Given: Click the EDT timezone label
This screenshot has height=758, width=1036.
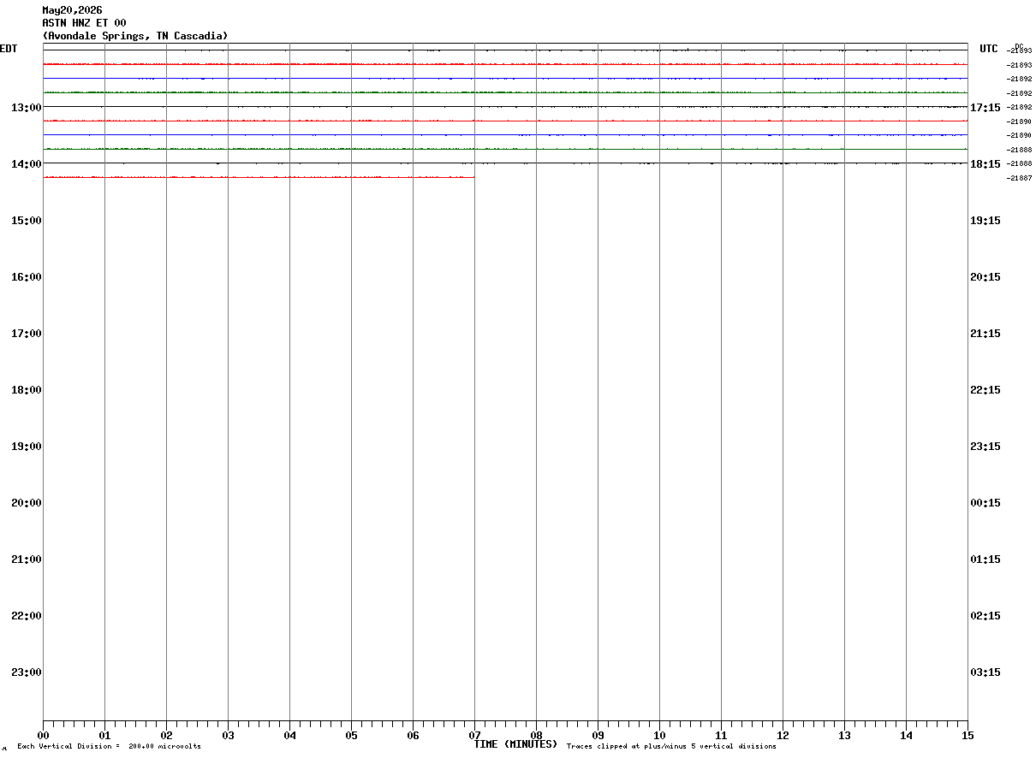Looking at the screenshot, I should (x=9, y=49).
